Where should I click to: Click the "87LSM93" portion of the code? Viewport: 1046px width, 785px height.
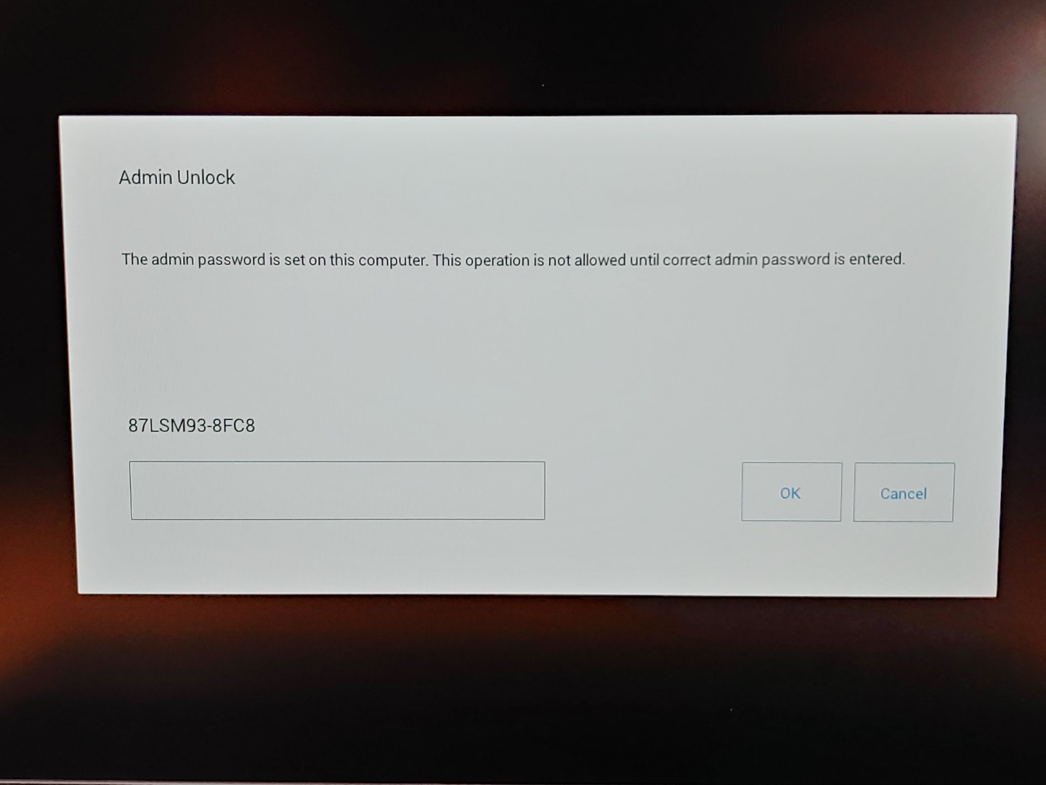(x=167, y=425)
